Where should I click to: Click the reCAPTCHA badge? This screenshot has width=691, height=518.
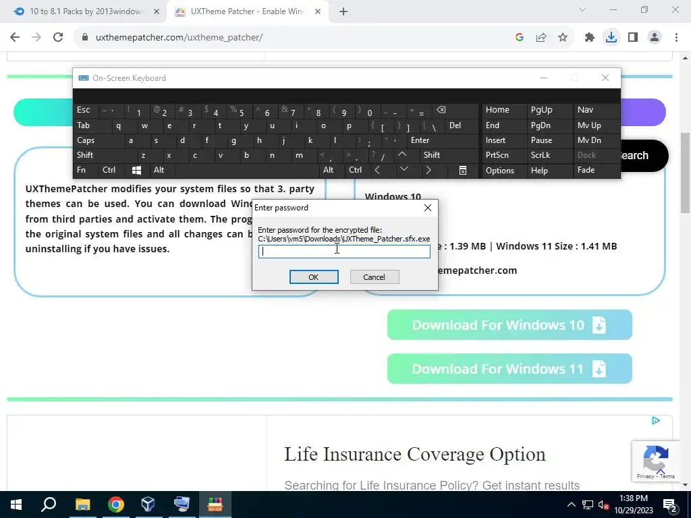pos(656,461)
